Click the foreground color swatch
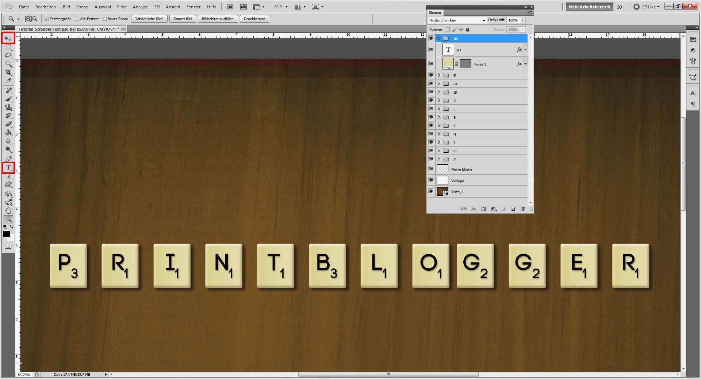701x379 pixels. point(7,234)
